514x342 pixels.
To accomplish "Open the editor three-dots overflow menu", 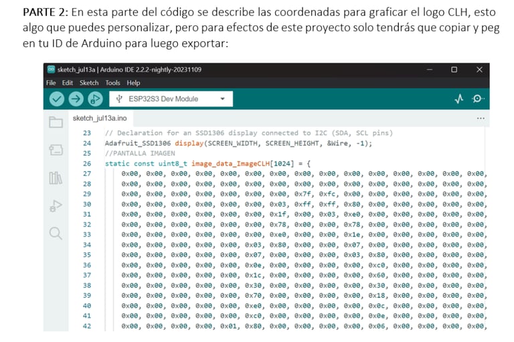I will click(481, 118).
